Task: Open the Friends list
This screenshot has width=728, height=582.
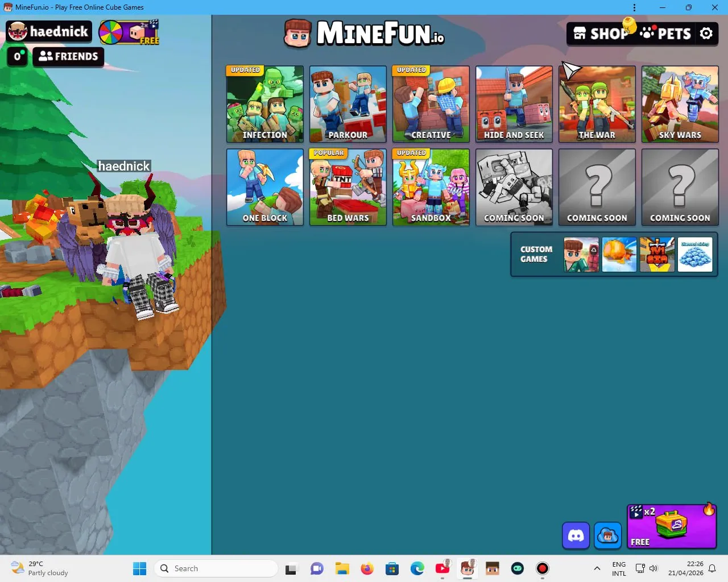Action: [68, 56]
